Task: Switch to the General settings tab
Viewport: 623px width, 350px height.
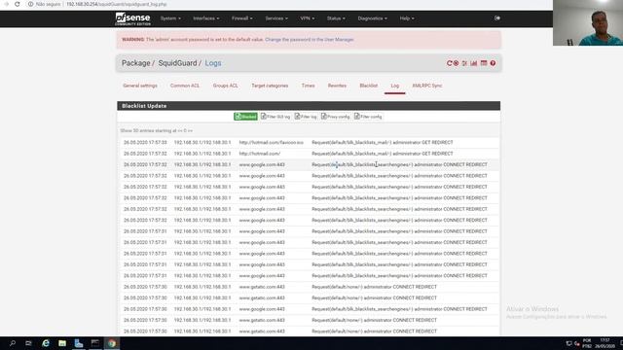Action: tap(140, 86)
